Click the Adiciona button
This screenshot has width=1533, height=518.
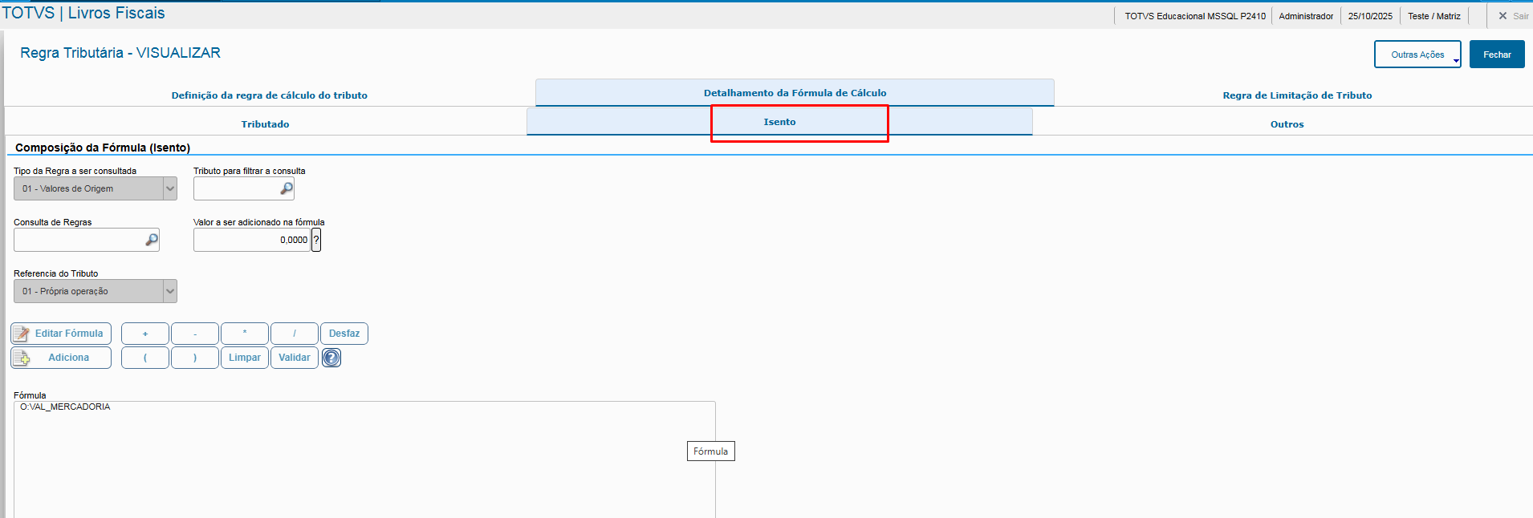click(61, 358)
